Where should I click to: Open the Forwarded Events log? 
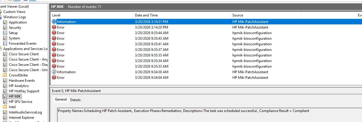(22, 44)
